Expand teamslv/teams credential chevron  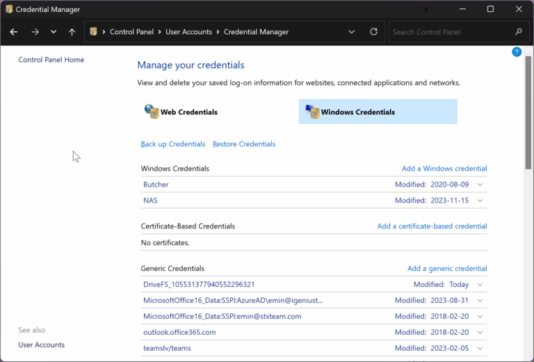click(x=480, y=348)
